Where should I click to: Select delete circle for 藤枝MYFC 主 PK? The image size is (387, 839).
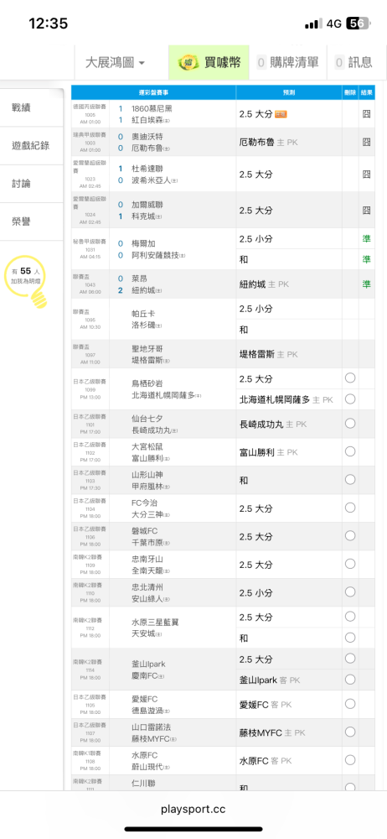click(x=350, y=732)
